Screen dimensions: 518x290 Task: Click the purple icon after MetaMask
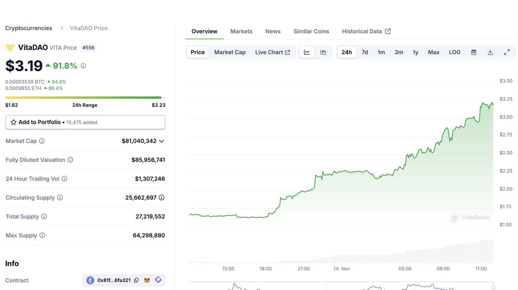(158, 280)
